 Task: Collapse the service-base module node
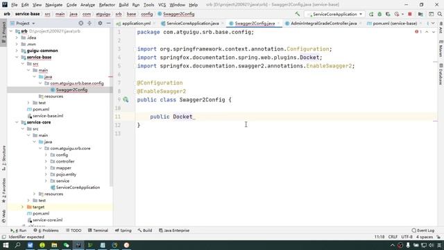pyautogui.click(x=17, y=57)
